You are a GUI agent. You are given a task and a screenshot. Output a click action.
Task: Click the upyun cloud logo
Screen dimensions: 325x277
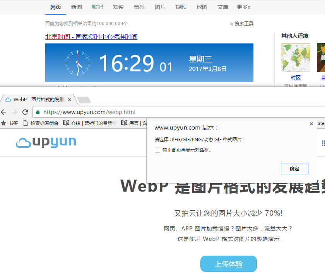coord(46,142)
